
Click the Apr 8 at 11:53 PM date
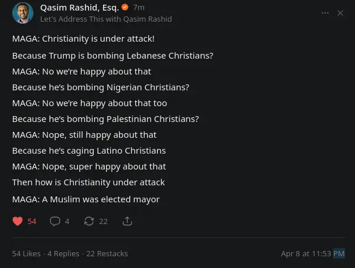[313, 253]
